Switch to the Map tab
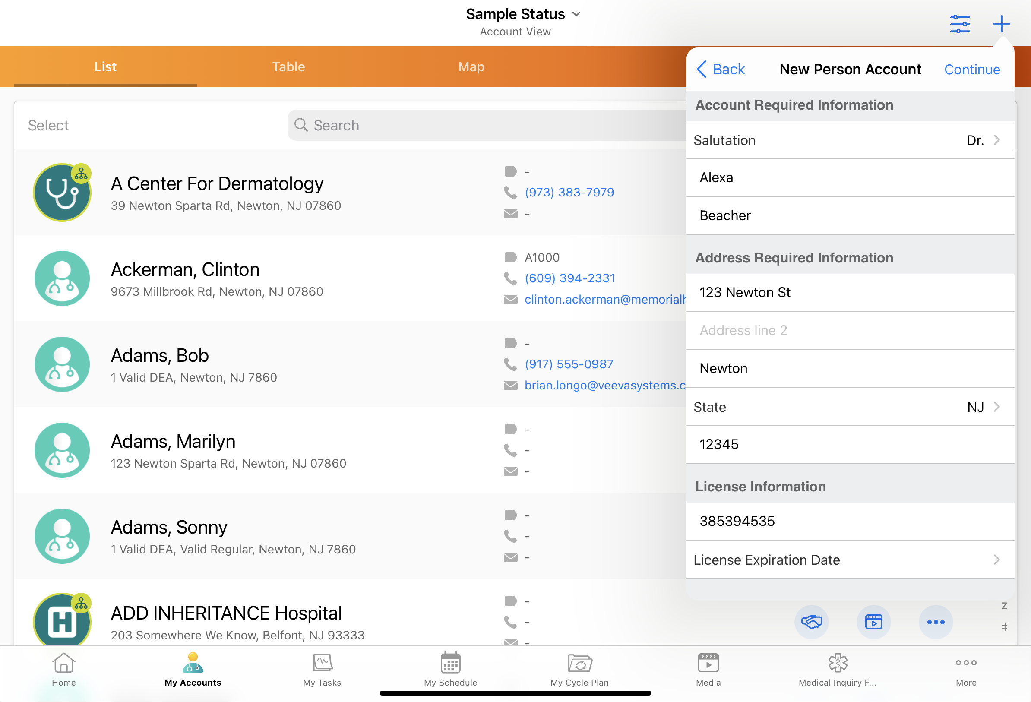This screenshot has height=702, width=1031. pyautogui.click(x=471, y=66)
